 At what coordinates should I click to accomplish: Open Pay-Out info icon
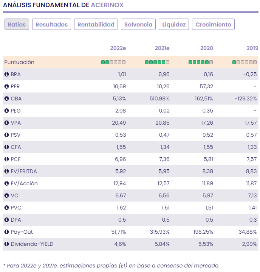coord(6,232)
